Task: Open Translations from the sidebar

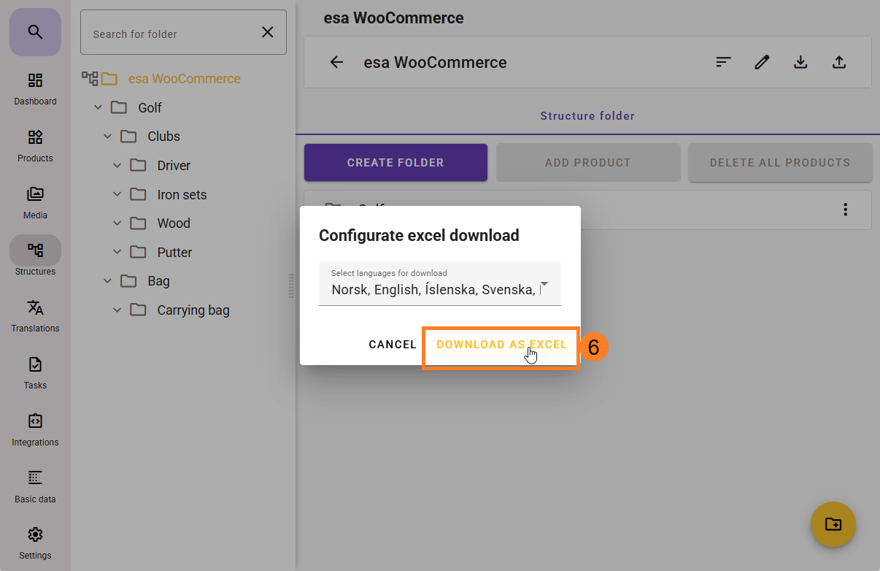Action: 35,316
